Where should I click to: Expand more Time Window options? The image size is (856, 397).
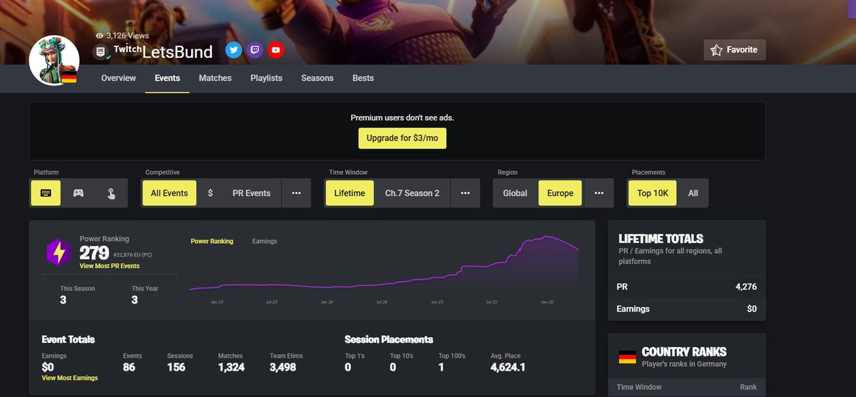coord(465,193)
